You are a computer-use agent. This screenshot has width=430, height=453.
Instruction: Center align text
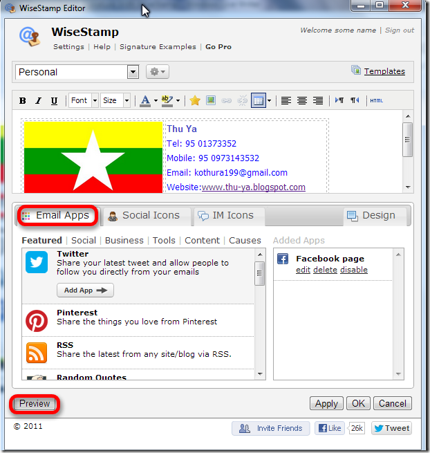[x=302, y=100]
